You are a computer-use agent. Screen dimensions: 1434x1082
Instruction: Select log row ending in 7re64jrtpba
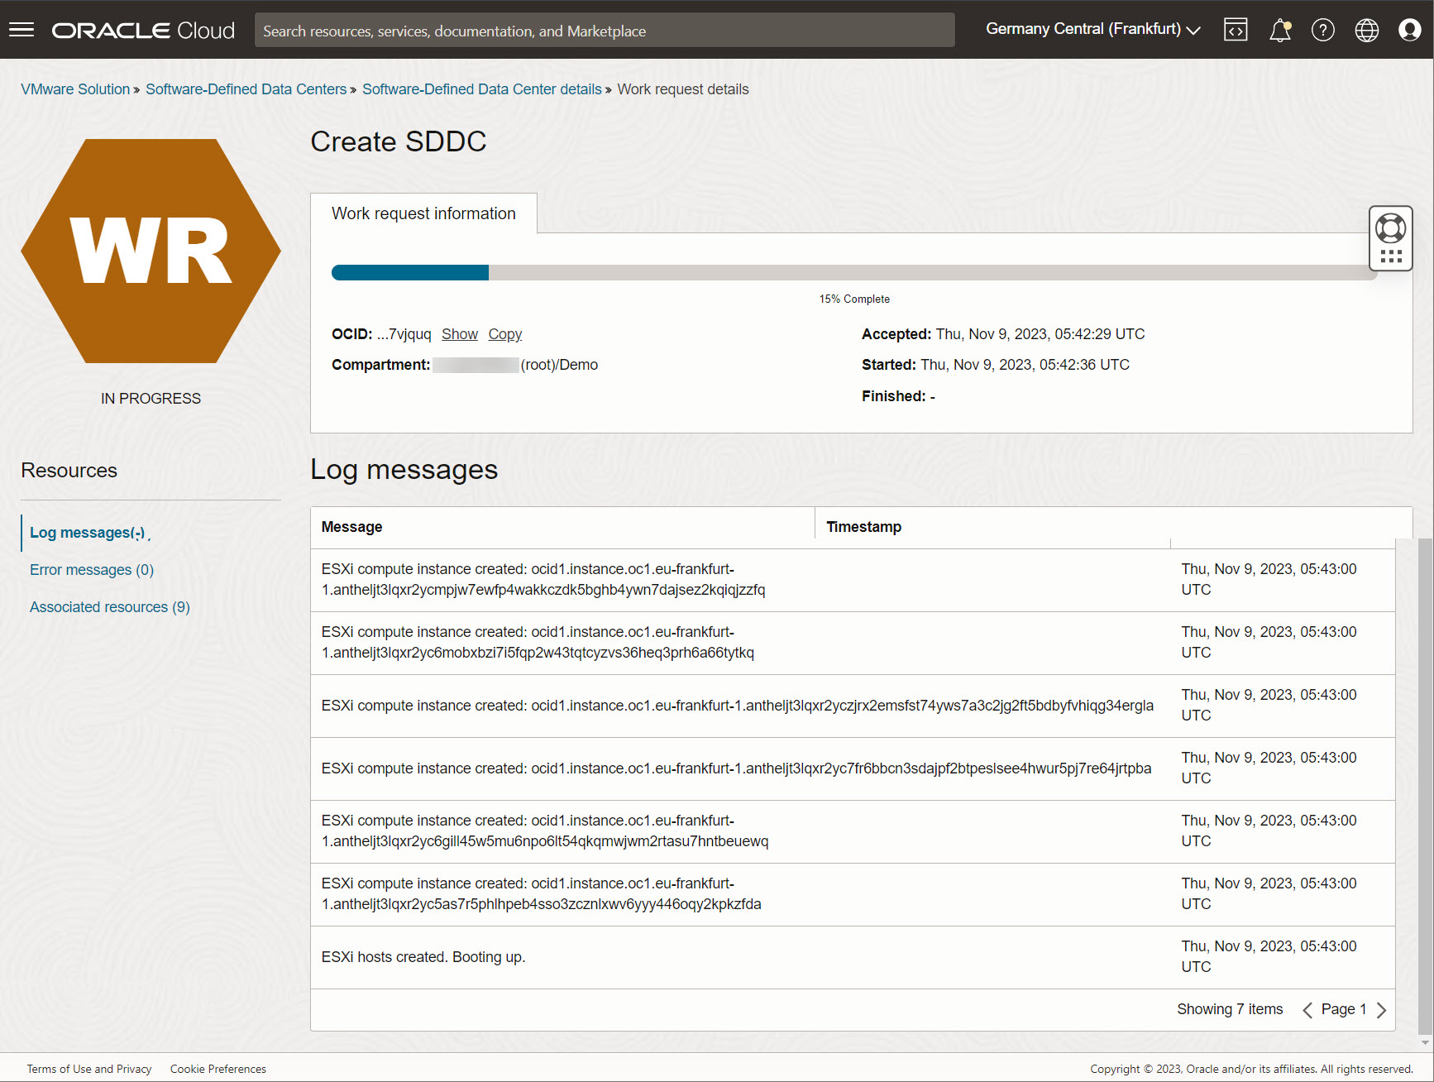[853, 768]
